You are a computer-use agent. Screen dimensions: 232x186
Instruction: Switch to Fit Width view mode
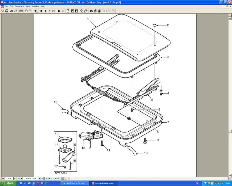tap(77, 11)
